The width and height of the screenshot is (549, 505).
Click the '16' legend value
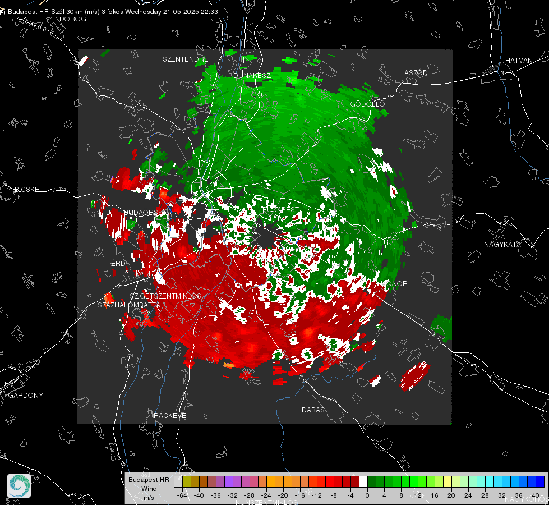click(435, 495)
